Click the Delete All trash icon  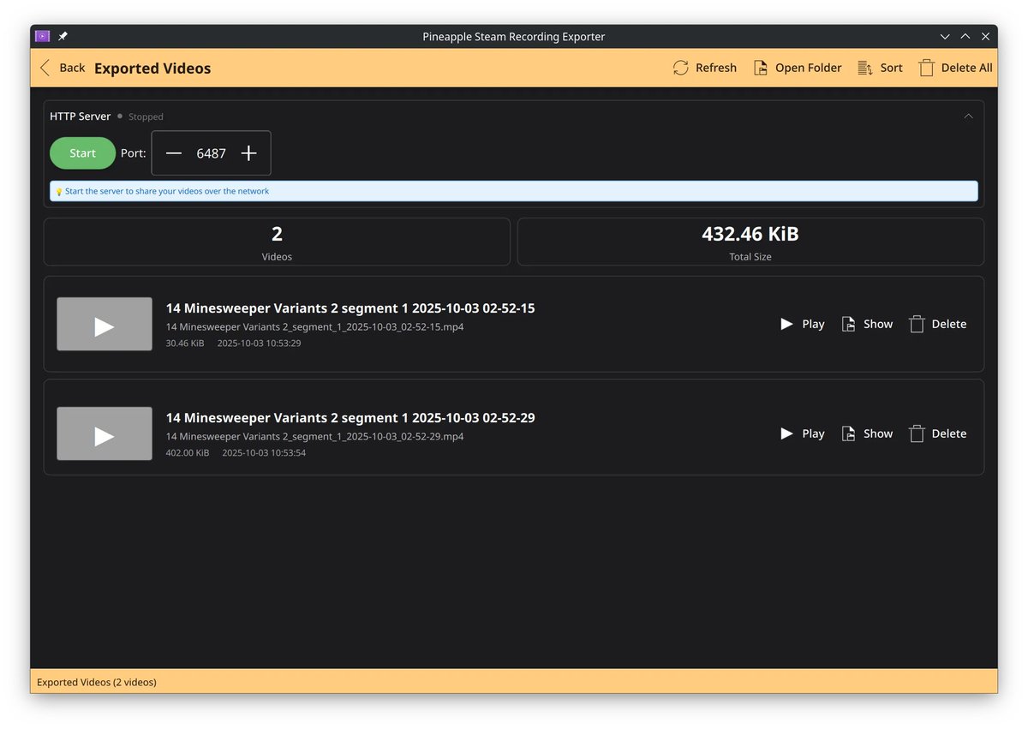pyautogui.click(x=927, y=68)
